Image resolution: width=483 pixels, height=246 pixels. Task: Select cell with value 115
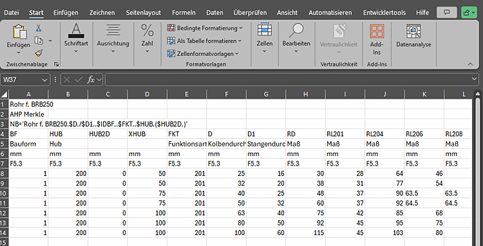(305, 233)
